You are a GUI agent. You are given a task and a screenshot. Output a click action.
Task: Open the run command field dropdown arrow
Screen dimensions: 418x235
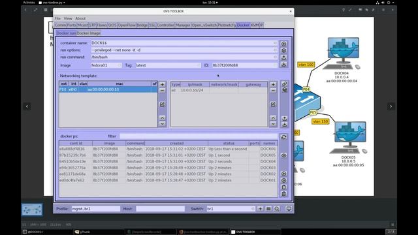[275, 57]
